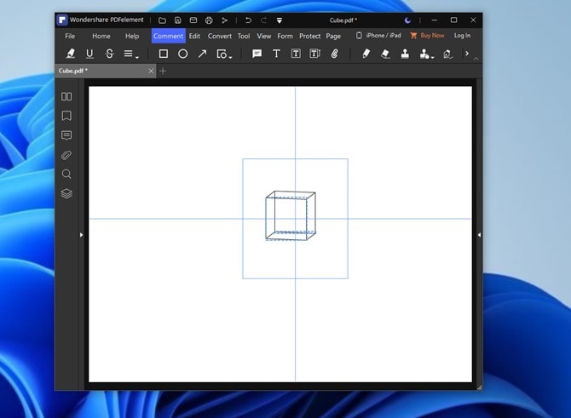Image resolution: width=571 pixels, height=418 pixels.
Task: Show the Layers side panel
Action: pyautogui.click(x=66, y=193)
